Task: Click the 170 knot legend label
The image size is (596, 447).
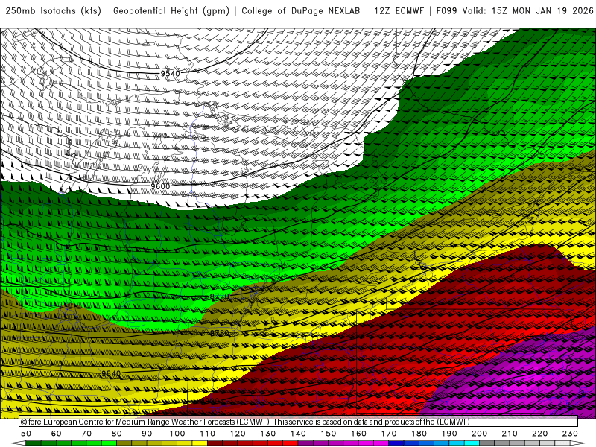Action: coord(389,434)
